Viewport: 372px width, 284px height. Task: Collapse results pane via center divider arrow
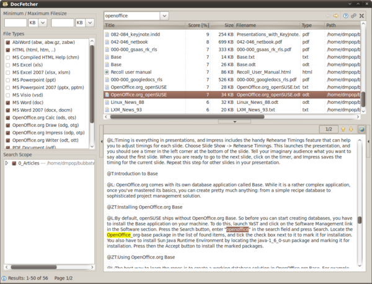234,122
